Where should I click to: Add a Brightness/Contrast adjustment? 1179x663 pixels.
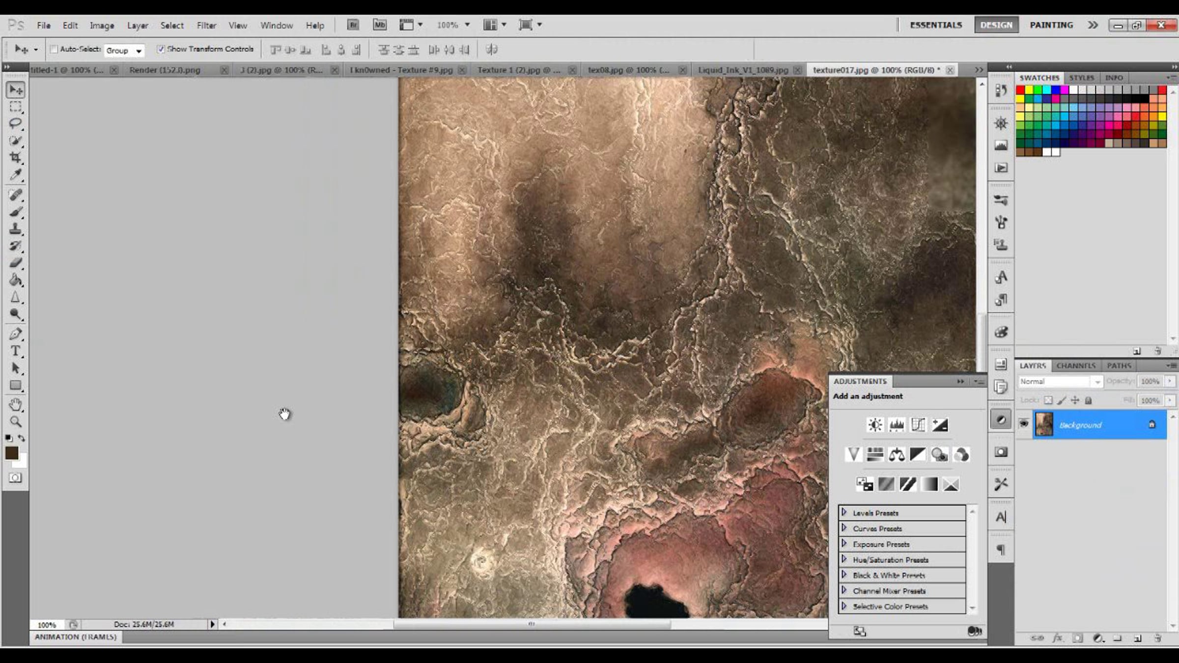875,425
